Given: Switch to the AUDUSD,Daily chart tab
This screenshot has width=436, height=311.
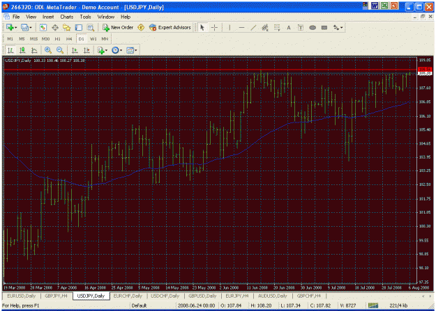Looking at the screenshot, I should (x=272, y=296).
